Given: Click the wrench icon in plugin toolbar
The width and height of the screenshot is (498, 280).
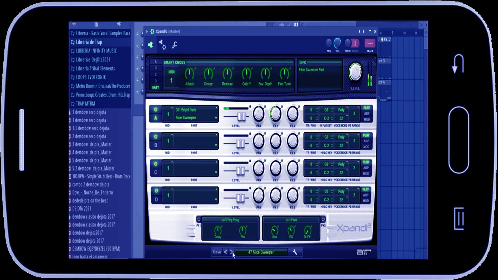Looking at the screenshot, I should pos(175,45).
